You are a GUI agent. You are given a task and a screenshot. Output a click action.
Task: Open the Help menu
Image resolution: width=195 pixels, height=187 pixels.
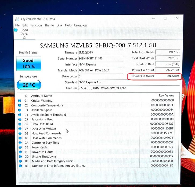tap(68, 25)
